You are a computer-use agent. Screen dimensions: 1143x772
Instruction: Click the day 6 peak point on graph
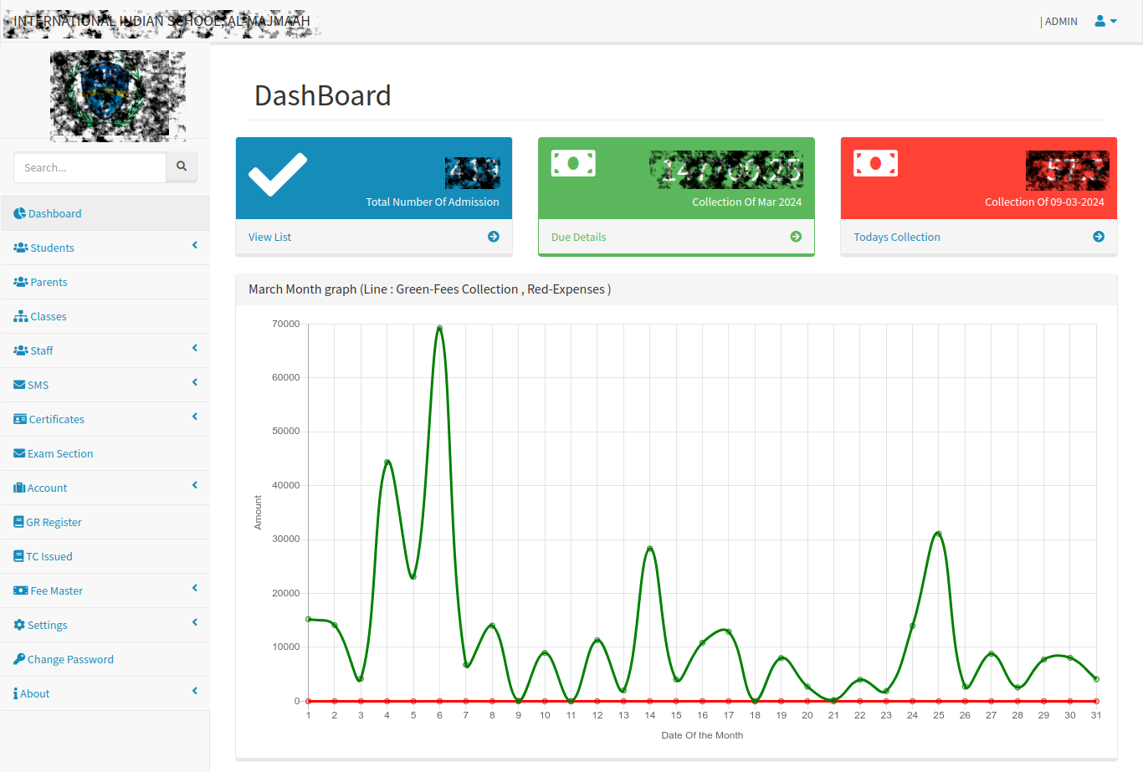[x=439, y=328]
